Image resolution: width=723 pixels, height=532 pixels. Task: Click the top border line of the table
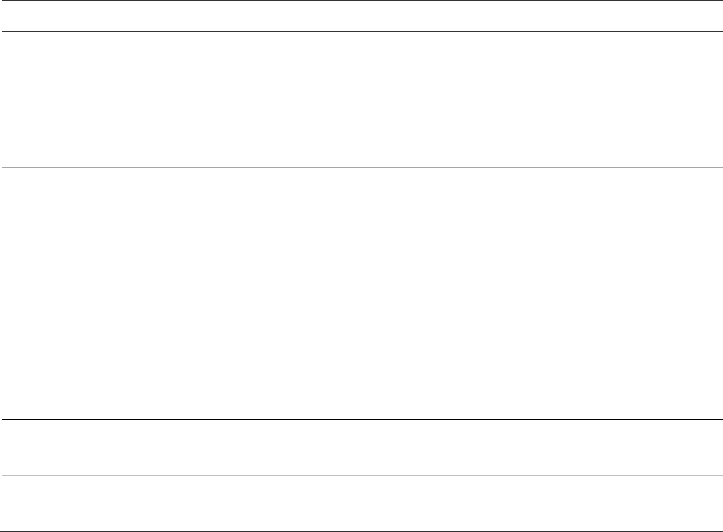pos(361,1)
